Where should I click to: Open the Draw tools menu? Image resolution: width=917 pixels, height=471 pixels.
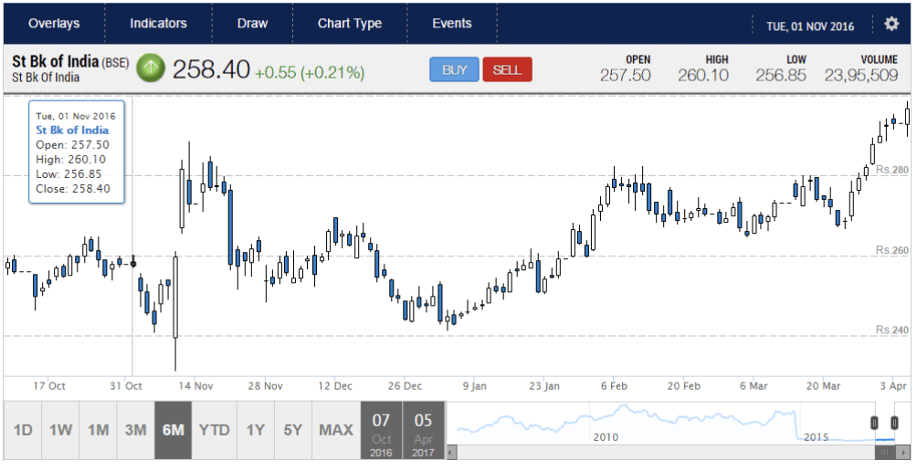click(x=252, y=24)
